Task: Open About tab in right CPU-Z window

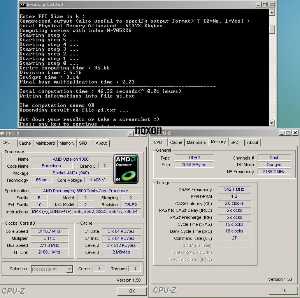Action: (x=253, y=142)
